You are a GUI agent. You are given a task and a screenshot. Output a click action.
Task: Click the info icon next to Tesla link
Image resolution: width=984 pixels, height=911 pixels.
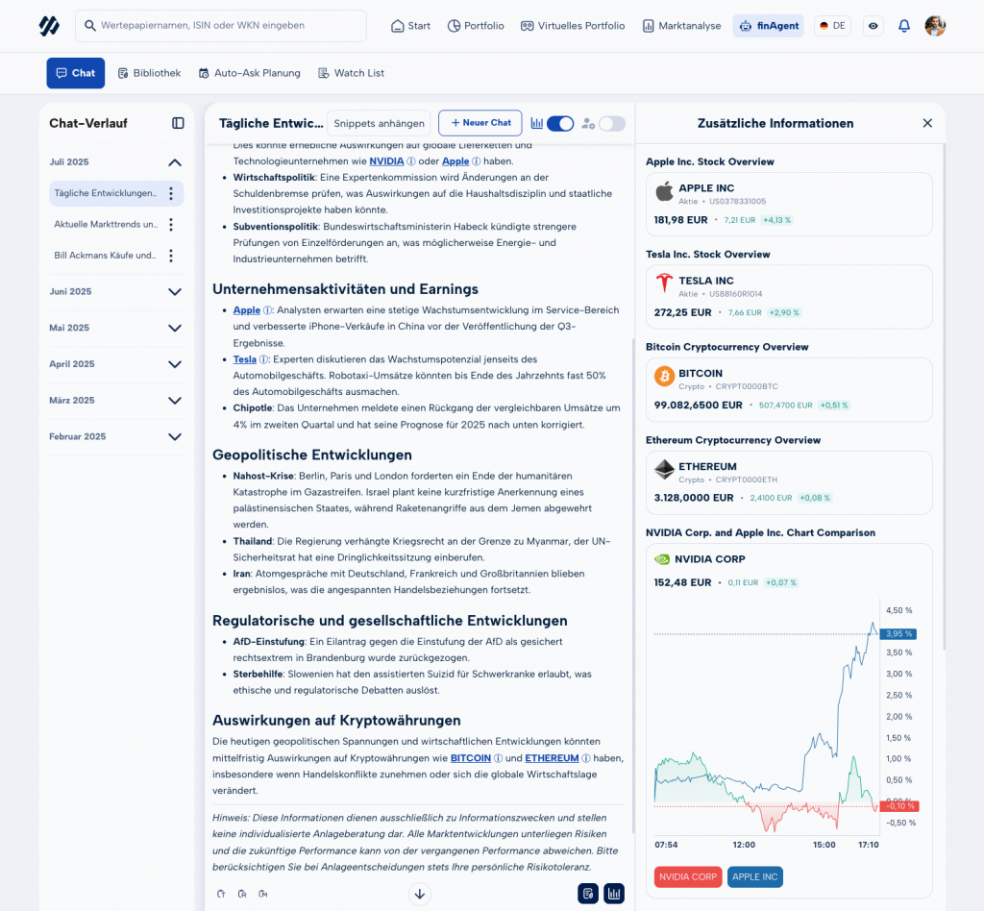[x=263, y=359]
